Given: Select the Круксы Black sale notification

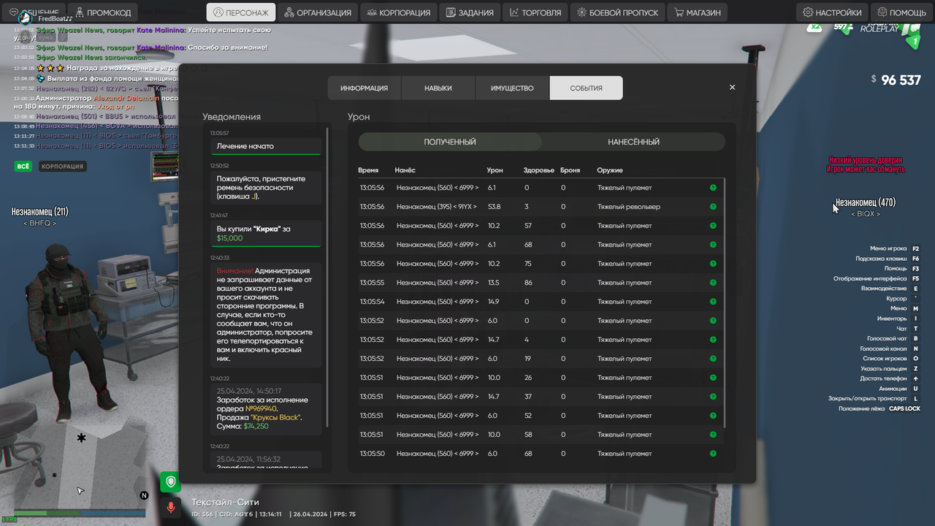Looking at the screenshot, I should 266,408.
